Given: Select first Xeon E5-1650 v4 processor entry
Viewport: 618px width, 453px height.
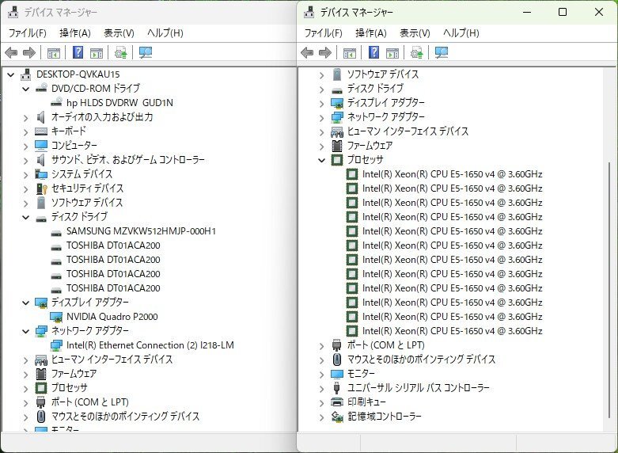Looking at the screenshot, I should 452,174.
